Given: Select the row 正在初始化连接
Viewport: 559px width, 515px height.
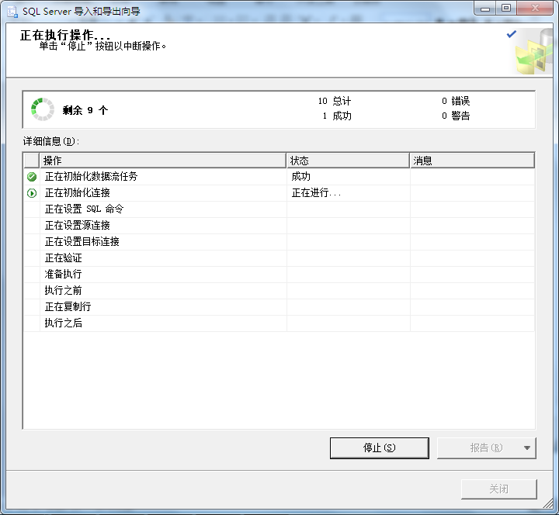Looking at the screenshot, I should click(279, 192).
